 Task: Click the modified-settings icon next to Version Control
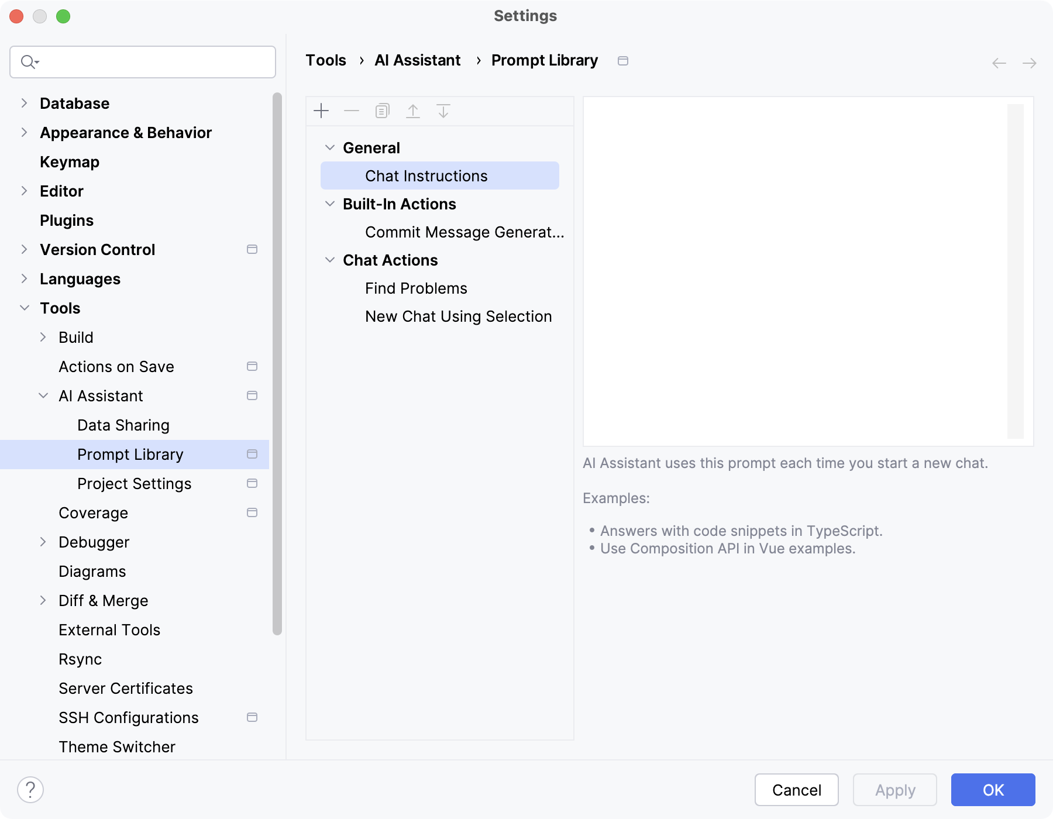(252, 249)
